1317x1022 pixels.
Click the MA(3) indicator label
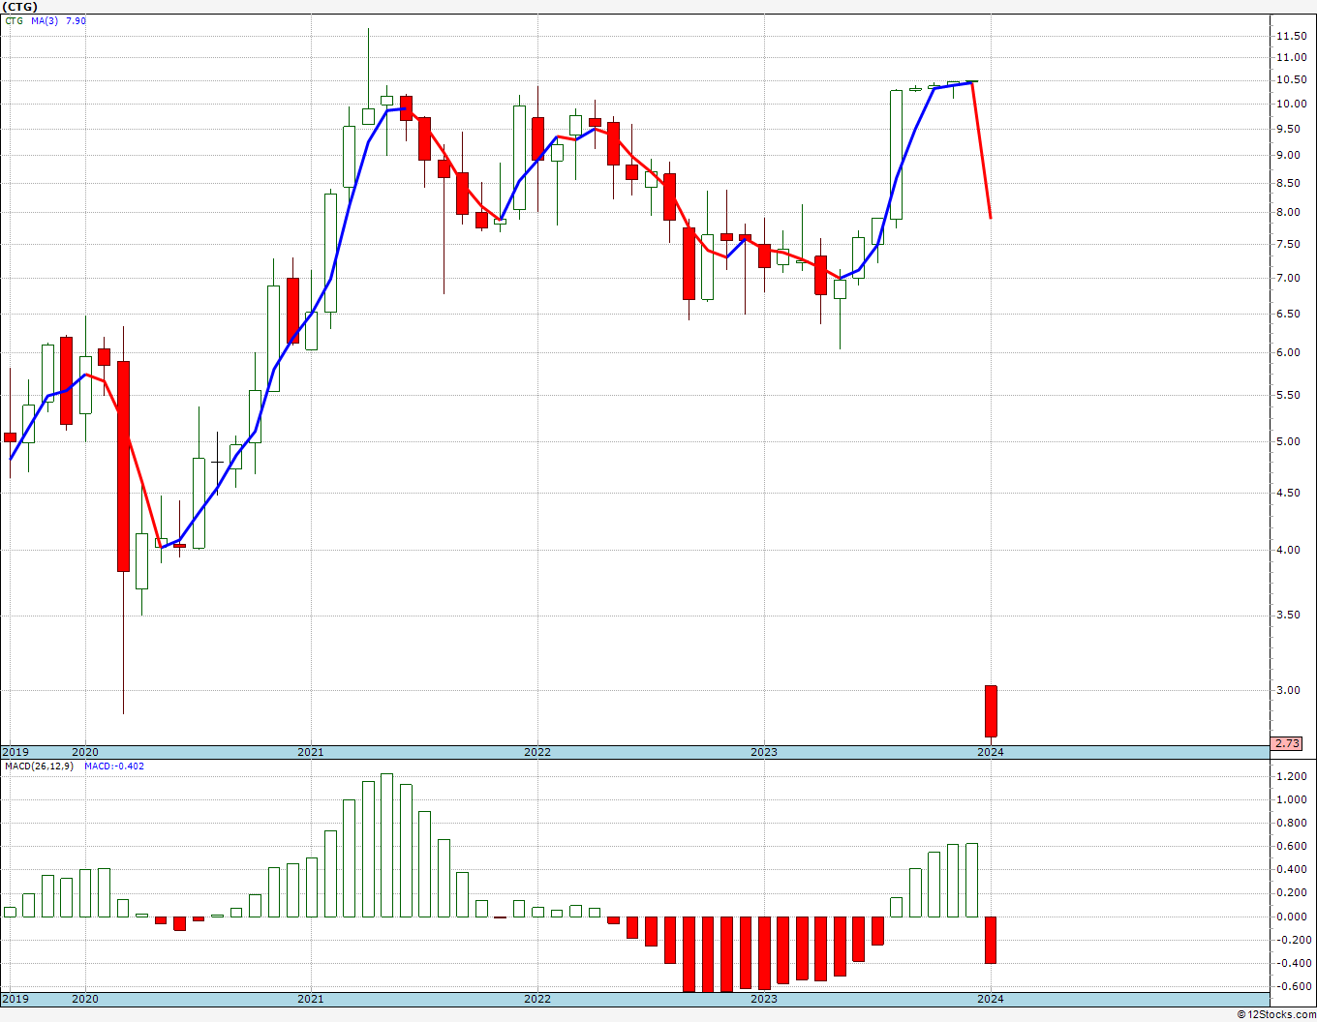[x=46, y=20]
